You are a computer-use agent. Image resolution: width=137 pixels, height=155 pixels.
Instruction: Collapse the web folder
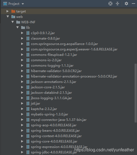(x=8, y=17)
